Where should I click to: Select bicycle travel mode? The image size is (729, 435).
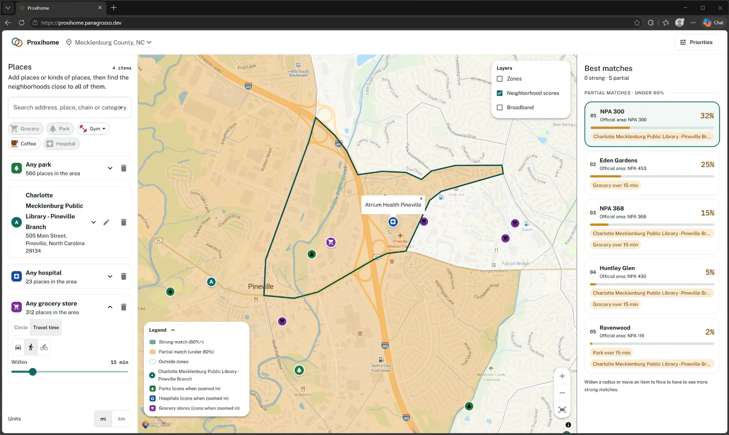[44, 347]
